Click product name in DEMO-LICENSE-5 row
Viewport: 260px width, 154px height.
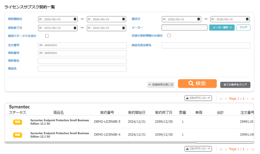[60, 122]
